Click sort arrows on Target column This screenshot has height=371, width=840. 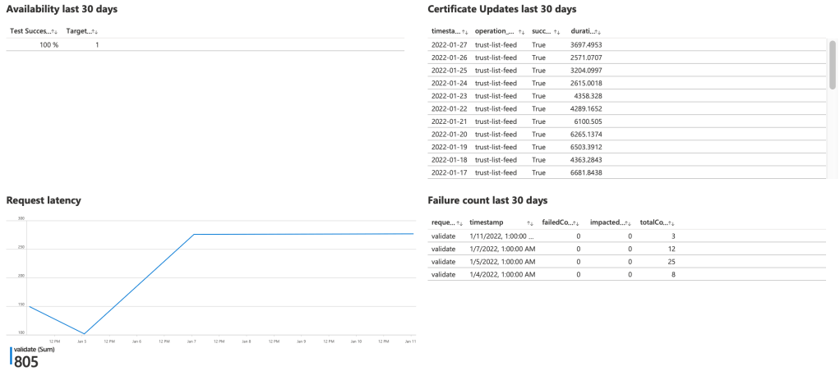pos(95,31)
